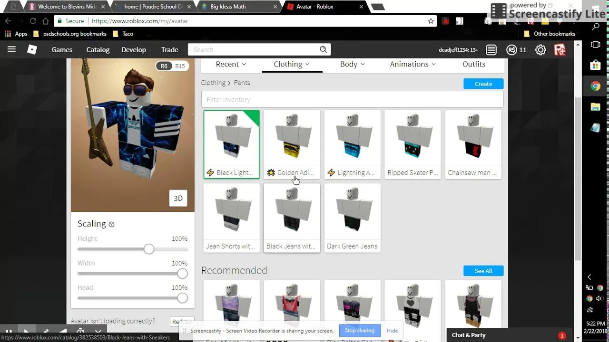Viewport: 609px width, 342px height.
Task: Click the scaling help question mark icon
Action: pyautogui.click(x=111, y=224)
